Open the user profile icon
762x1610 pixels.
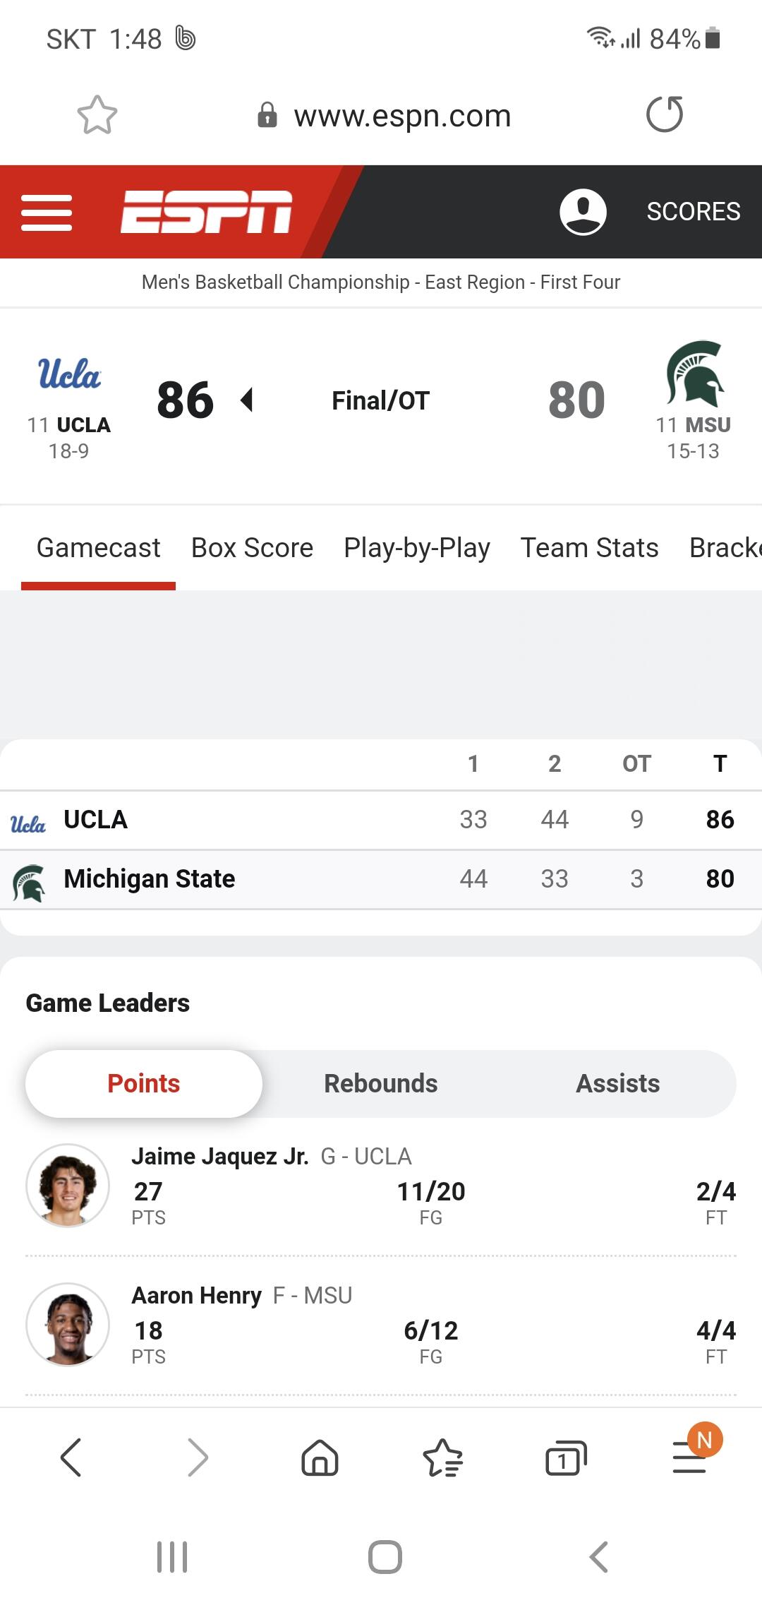click(x=583, y=212)
